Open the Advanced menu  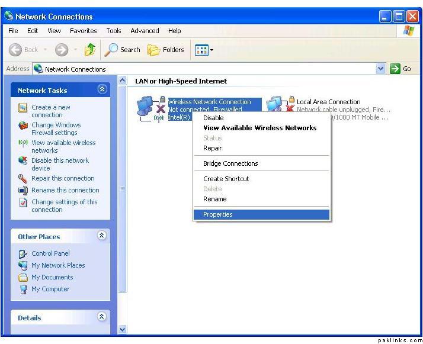tap(145, 31)
